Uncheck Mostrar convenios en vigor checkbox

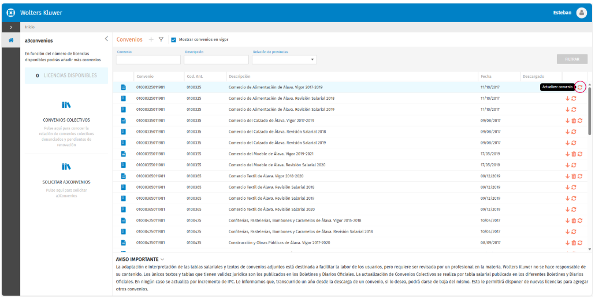[x=173, y=39]
